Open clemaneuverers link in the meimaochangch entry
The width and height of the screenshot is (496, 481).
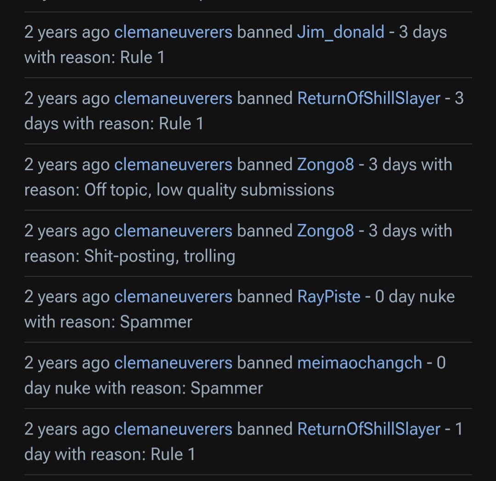click(x=173, y=363)
